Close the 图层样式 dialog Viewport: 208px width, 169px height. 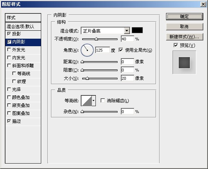[x=203, y=4]
